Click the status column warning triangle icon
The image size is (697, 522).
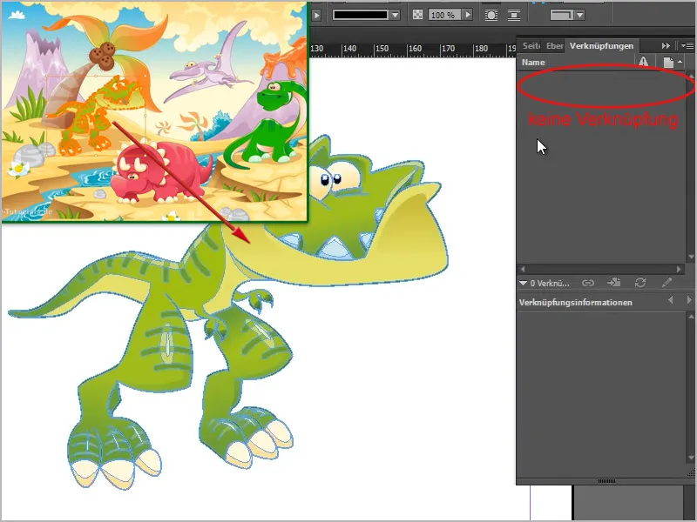pos(643,62)
